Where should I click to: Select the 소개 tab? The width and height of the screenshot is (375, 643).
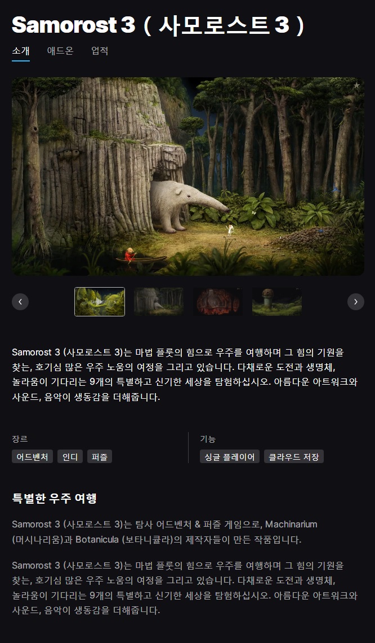(x=21, y=51)
